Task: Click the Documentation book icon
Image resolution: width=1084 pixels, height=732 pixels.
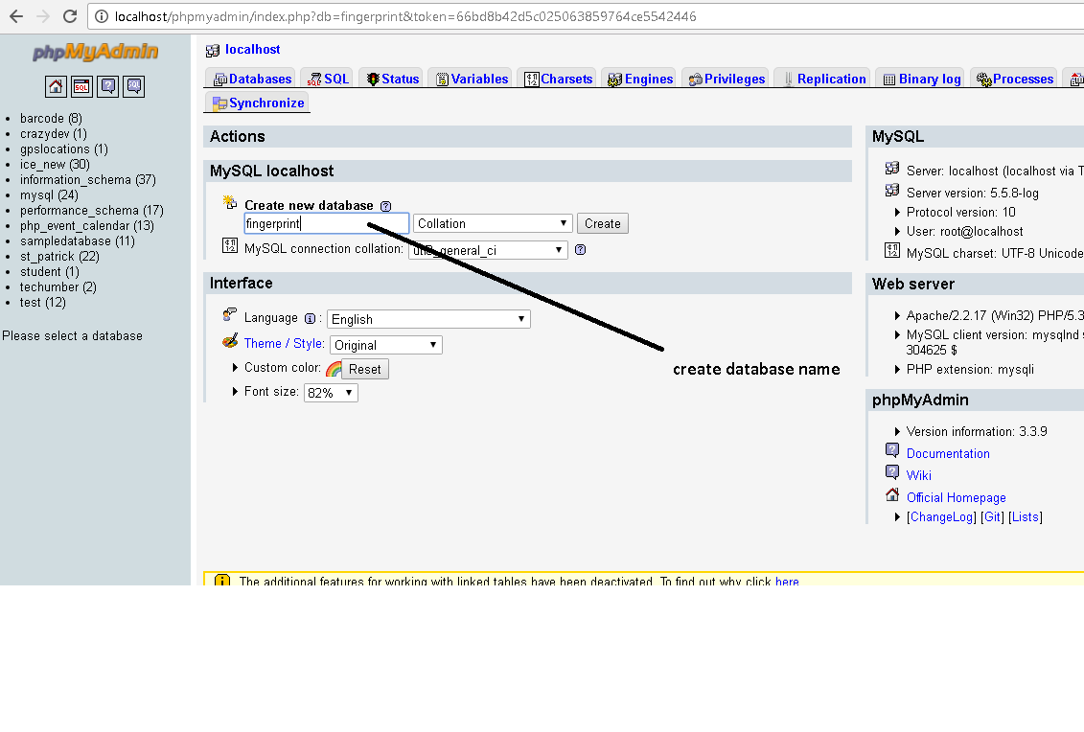Action: pyautogui.click(x=892, y=450)
